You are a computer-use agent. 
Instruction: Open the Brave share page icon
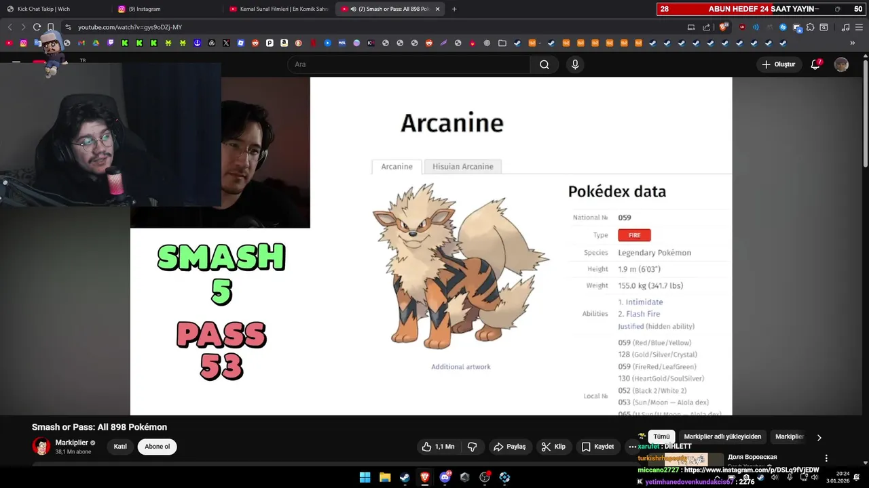pyautogui.click(x=706, y=27)
